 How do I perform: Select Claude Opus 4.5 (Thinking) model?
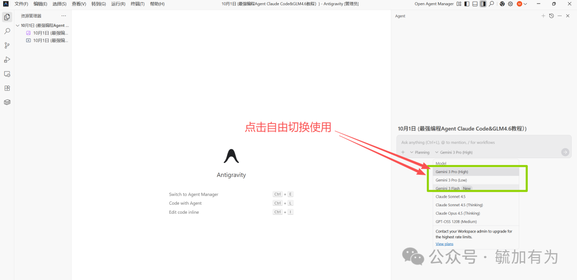coord(476,213)
